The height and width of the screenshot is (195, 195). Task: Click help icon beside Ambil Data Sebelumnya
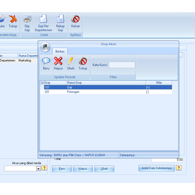179,168
